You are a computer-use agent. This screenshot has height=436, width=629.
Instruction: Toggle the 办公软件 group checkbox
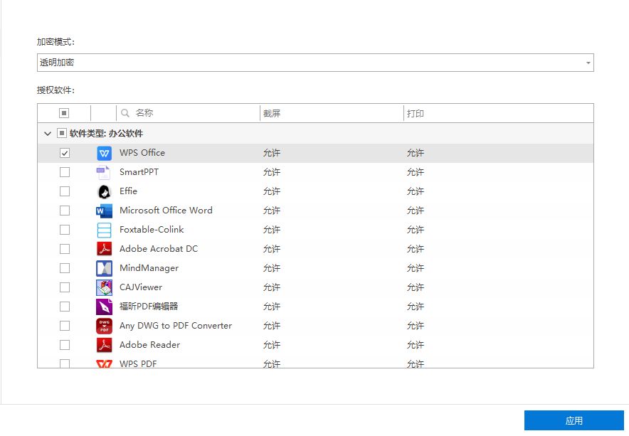(61, 133)
